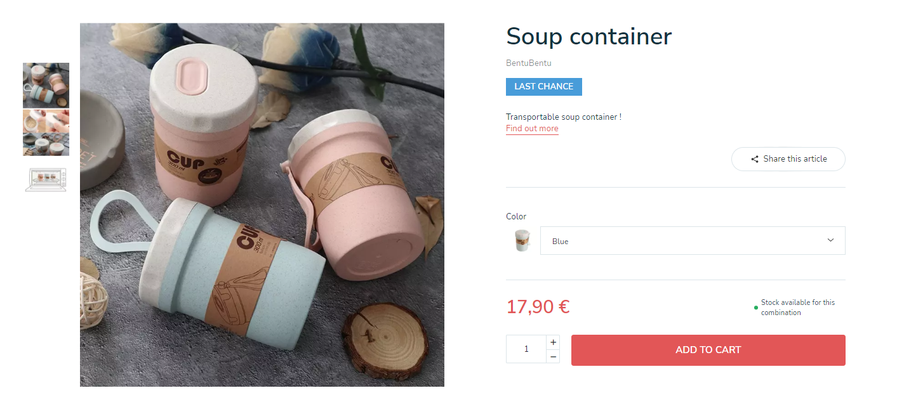
Task: Expand the Color dropdown chevron arrow
Action: pos(830,240)
